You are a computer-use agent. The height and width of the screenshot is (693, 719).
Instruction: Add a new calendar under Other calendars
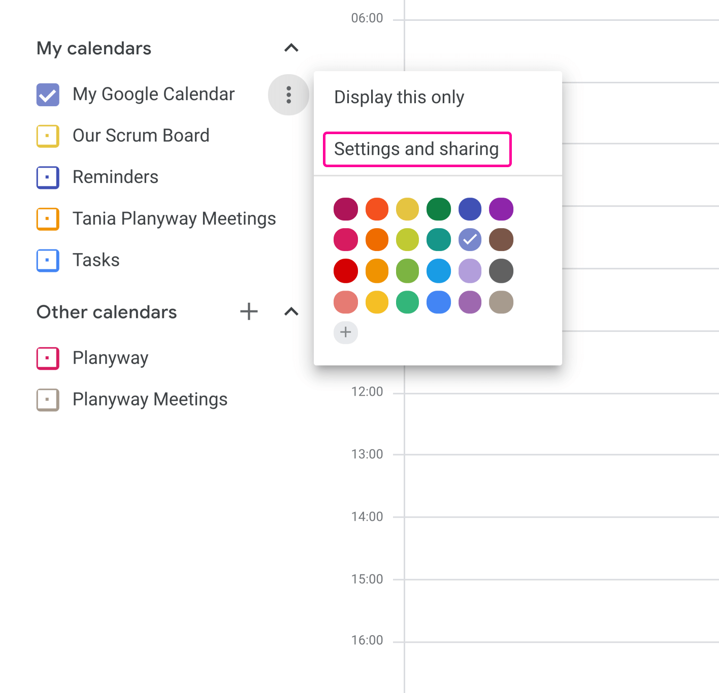[249, 311]
